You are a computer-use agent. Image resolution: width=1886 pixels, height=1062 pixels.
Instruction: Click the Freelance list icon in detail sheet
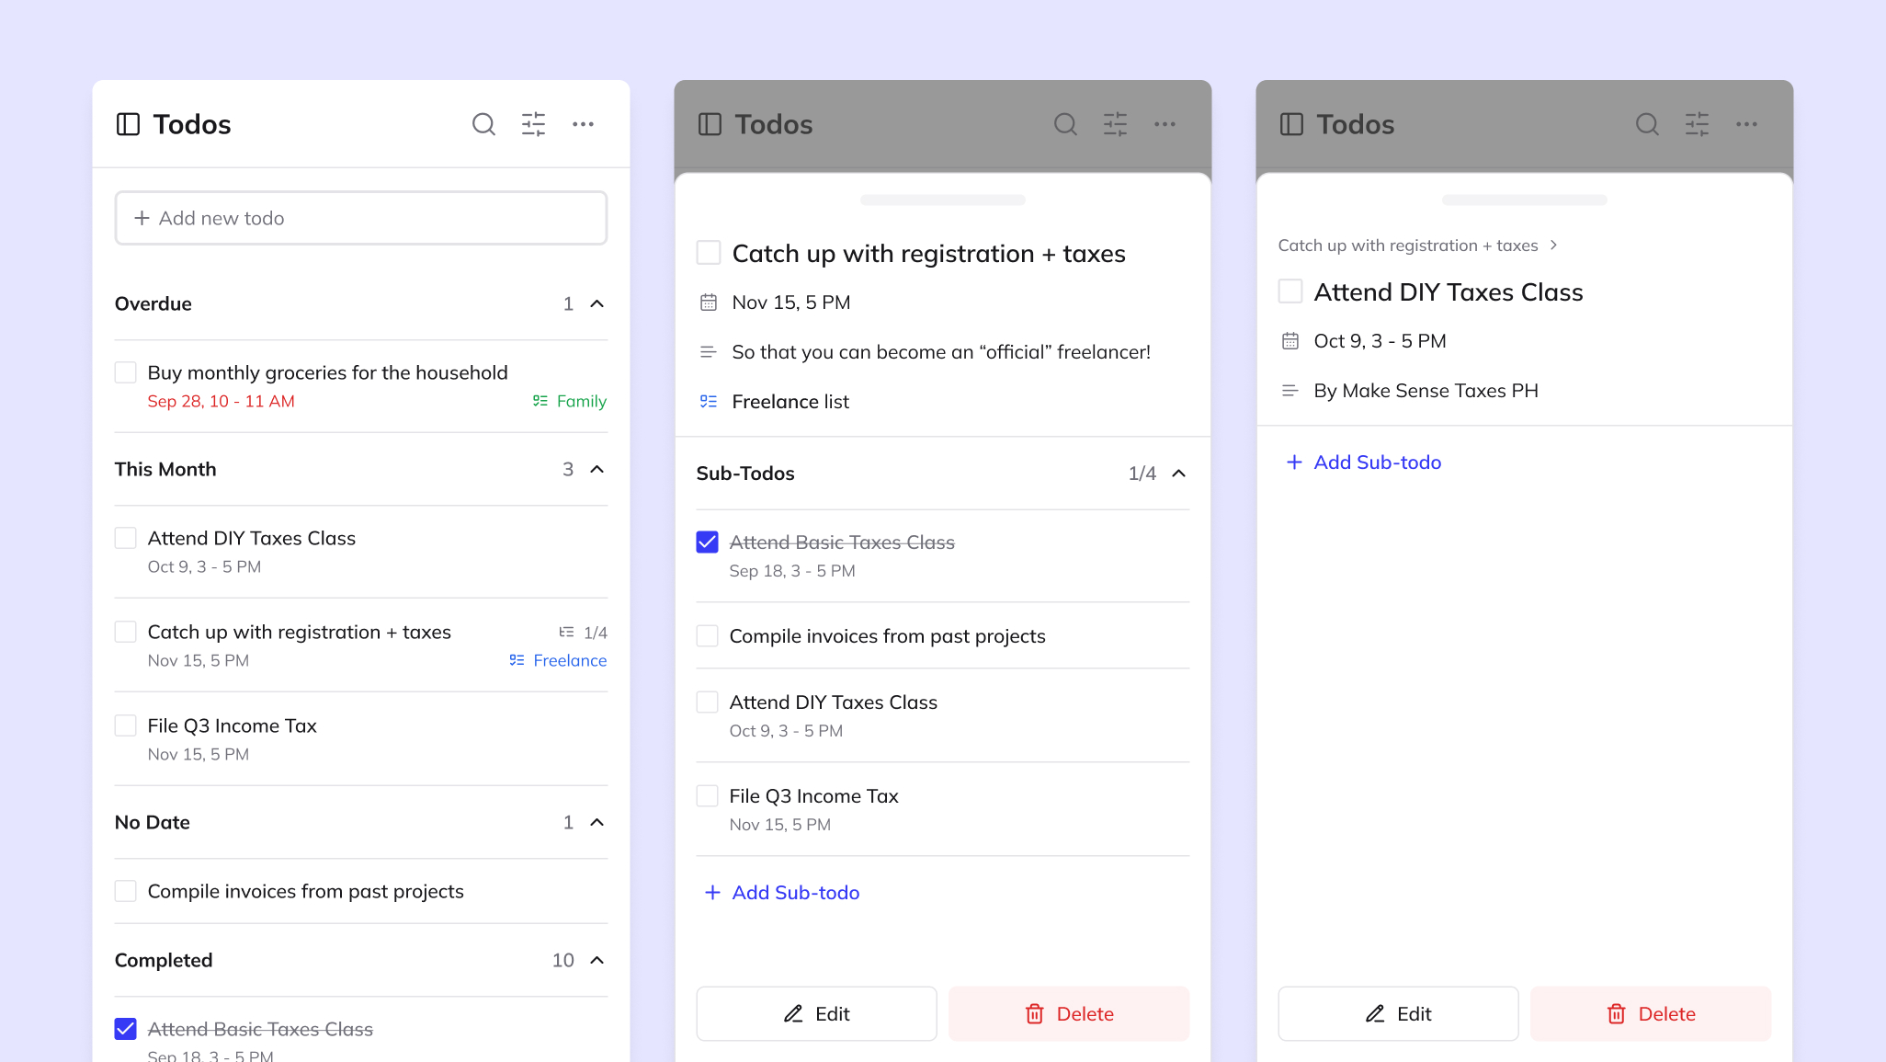[x=708, y=402]
